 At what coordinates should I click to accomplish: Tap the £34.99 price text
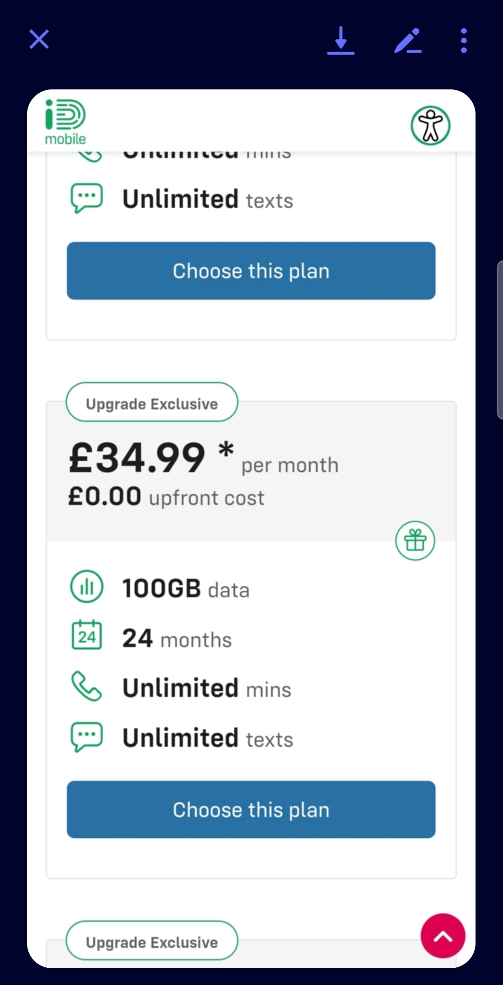click(x=137, y=458)
